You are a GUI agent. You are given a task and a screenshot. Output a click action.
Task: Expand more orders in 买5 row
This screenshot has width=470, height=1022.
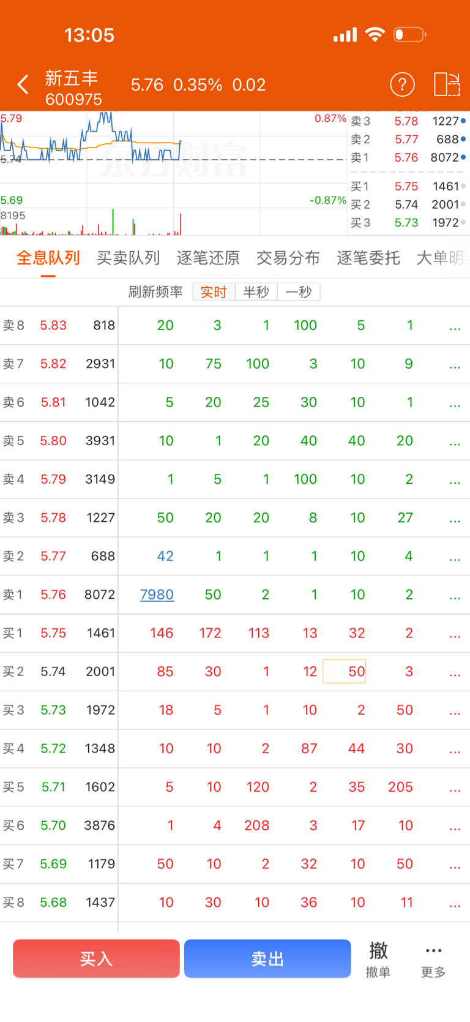(x=455, y=789)
